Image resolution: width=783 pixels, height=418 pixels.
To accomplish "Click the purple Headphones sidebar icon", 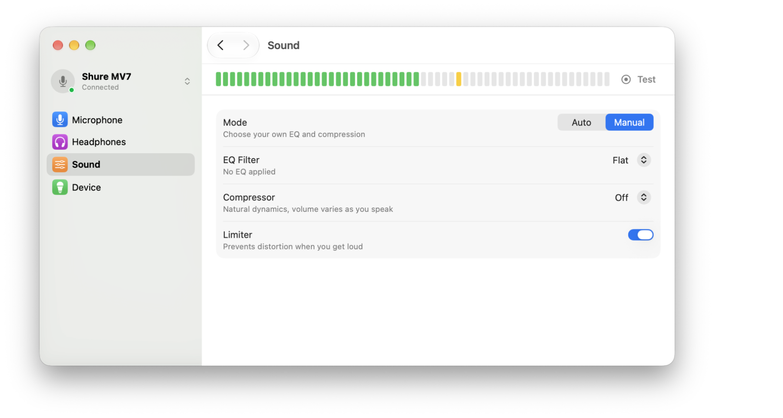I will [60, 142].
